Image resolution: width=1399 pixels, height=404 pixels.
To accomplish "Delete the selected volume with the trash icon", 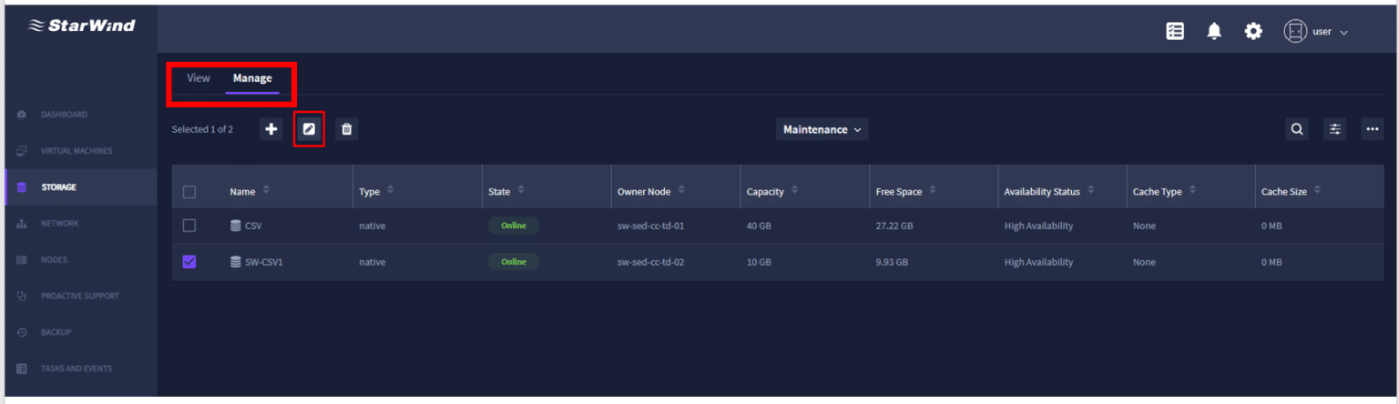I will point(346,129).
